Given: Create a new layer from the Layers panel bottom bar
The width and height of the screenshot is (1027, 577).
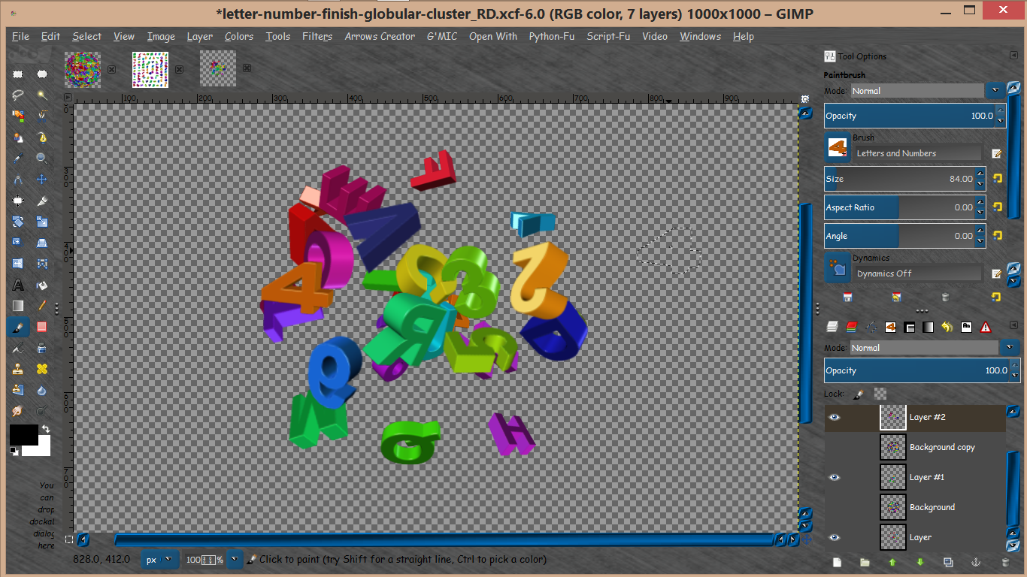Looking at the screenshot, I should pos(837,562).
